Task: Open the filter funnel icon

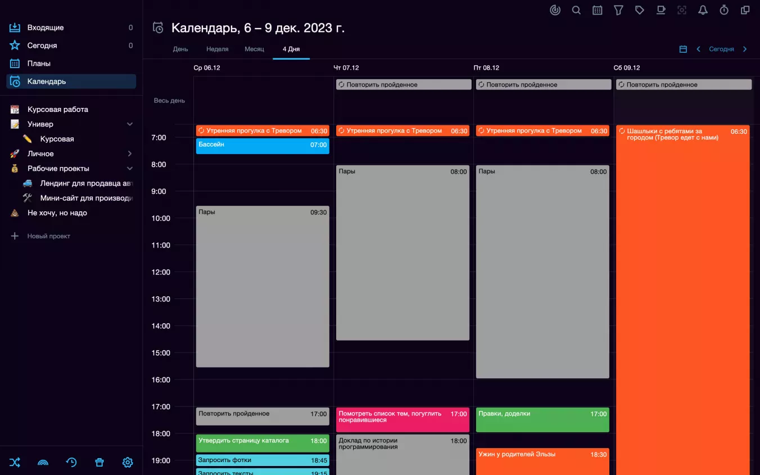Action: pos(618,10)
